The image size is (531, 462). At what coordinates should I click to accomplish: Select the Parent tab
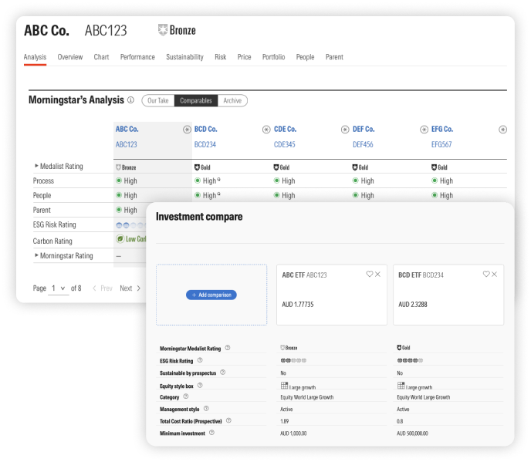(334, 57)
